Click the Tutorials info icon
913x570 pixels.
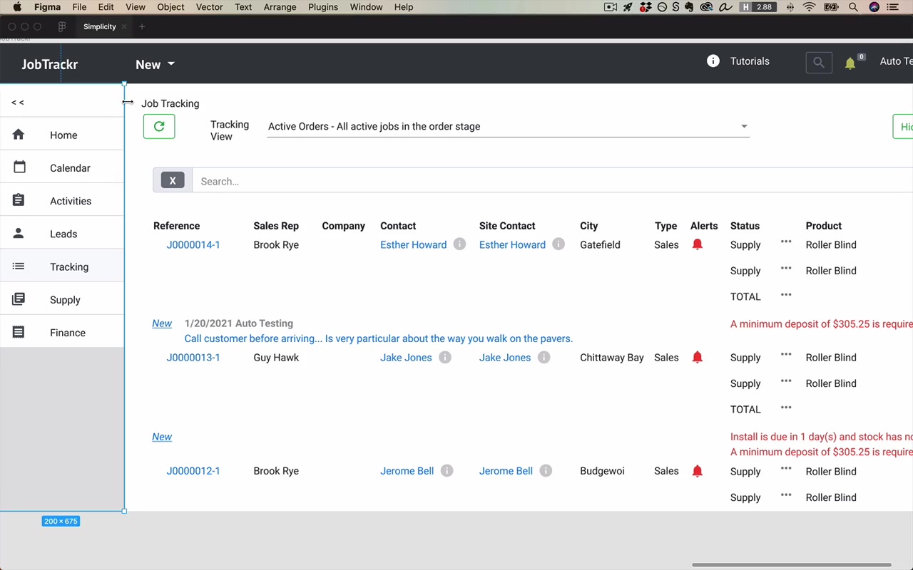[x=713, y=61]
